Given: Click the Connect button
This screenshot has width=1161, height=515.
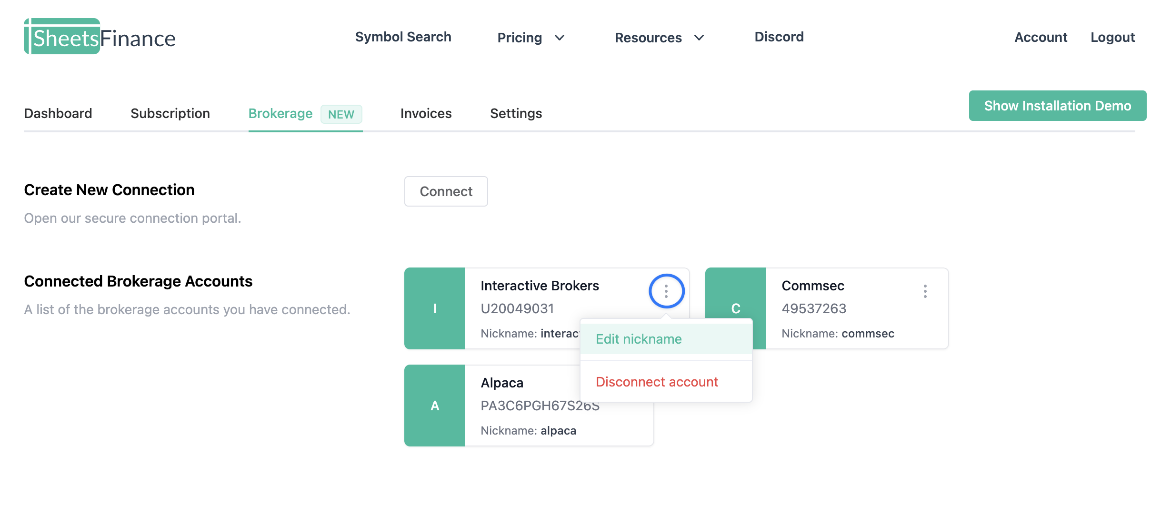Looking at the screenshot, I should point(446,191).
